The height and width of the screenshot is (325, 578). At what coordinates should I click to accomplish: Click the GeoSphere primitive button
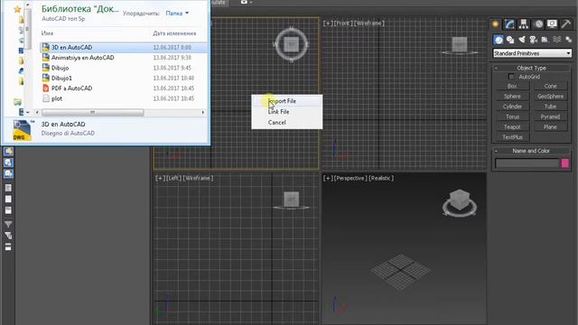coord(550,97)
